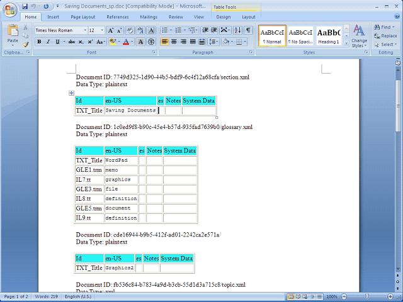Open the Borders dropdown arrow

pos(245,42)
